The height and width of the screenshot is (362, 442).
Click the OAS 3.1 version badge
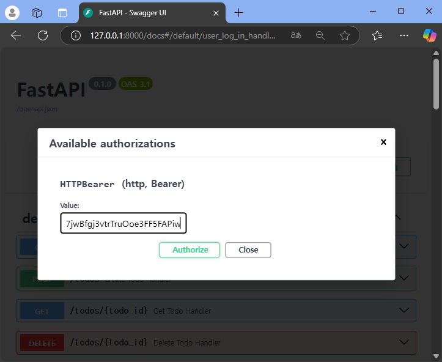(136, 84)
